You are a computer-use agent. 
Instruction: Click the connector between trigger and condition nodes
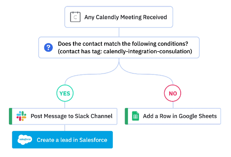[x=119, y=32]
